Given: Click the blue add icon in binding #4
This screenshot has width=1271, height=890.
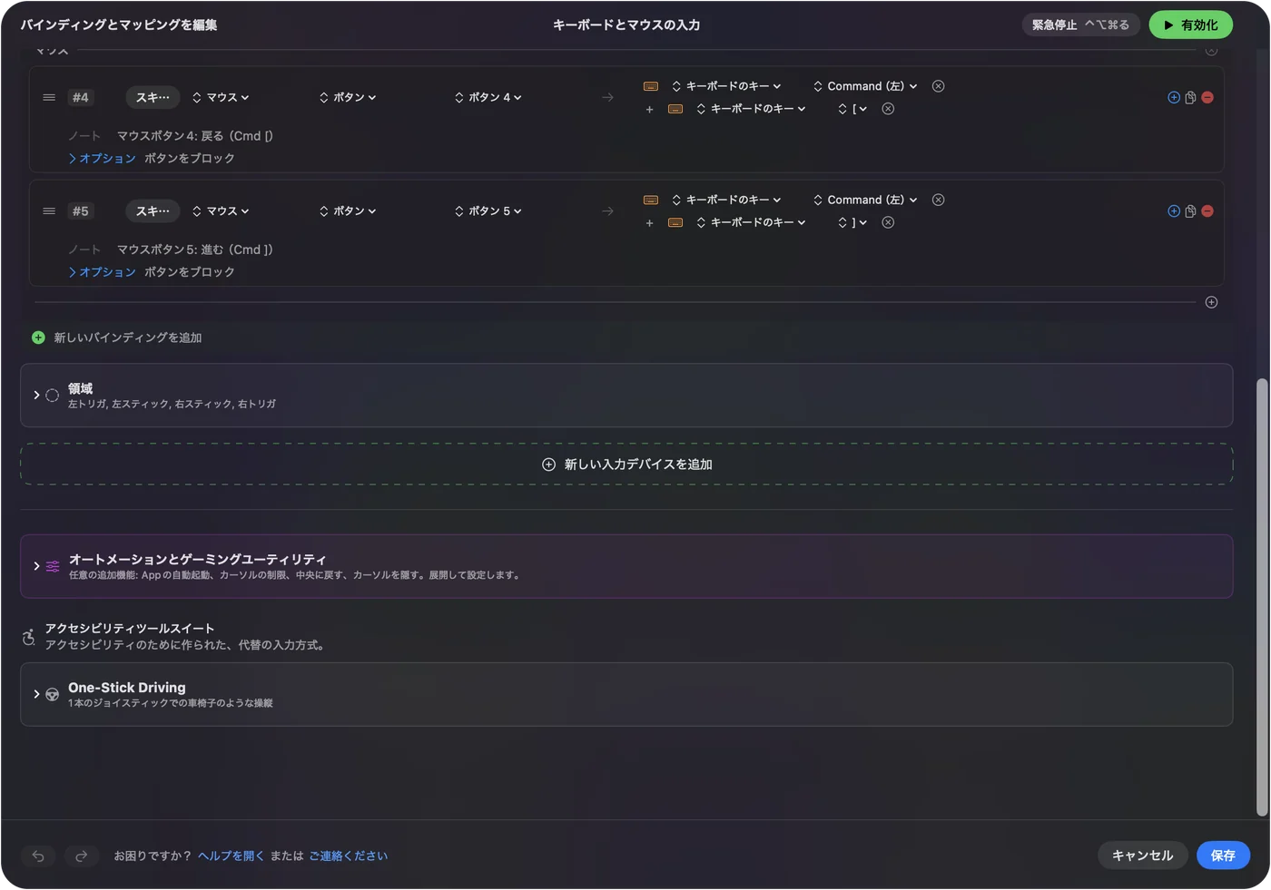Looking at the screenshot, I should (1174, 97).
